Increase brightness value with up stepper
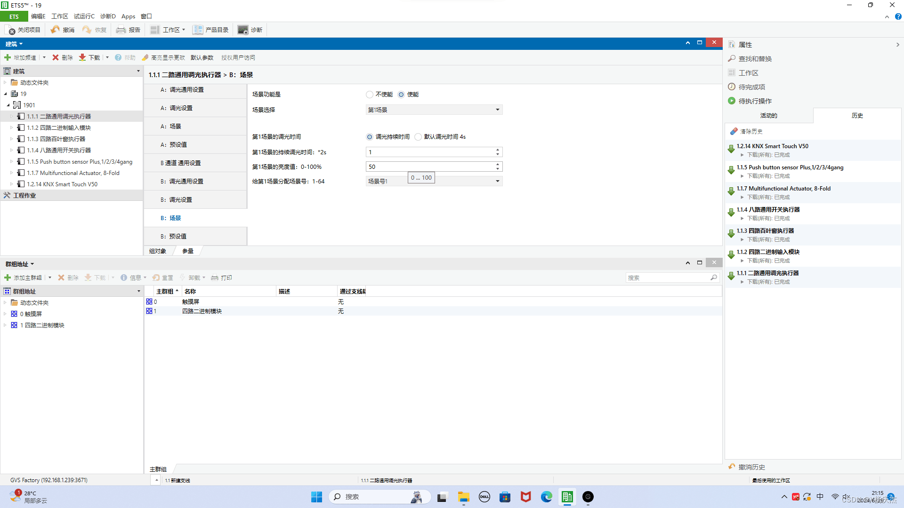 (x=498, y=165)
